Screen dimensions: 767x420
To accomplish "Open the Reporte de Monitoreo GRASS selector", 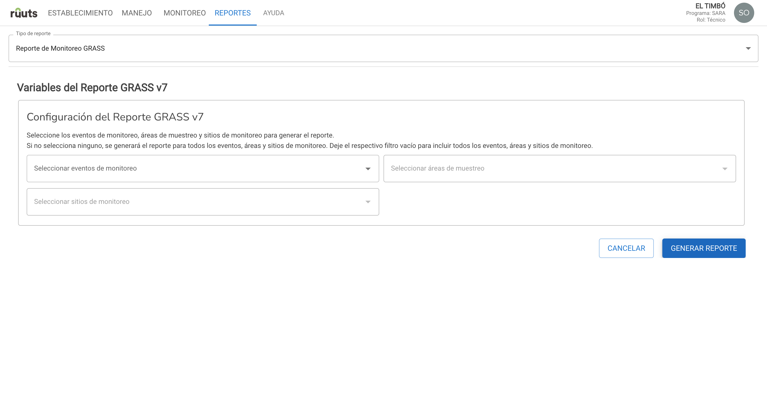I will (381, 48).
